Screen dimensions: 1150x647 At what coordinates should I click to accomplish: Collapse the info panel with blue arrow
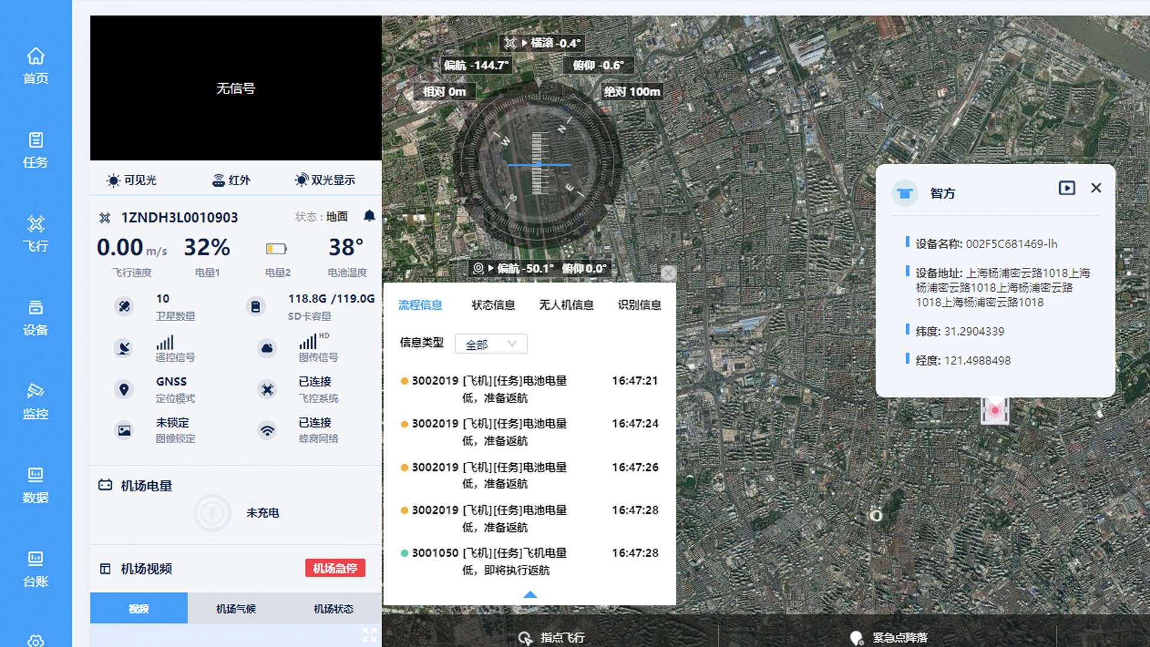(530, 595)
